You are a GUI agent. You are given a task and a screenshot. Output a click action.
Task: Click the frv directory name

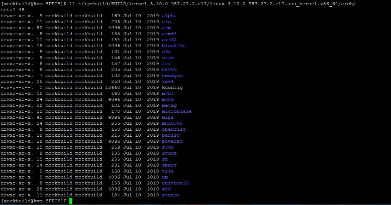(166, 64)
